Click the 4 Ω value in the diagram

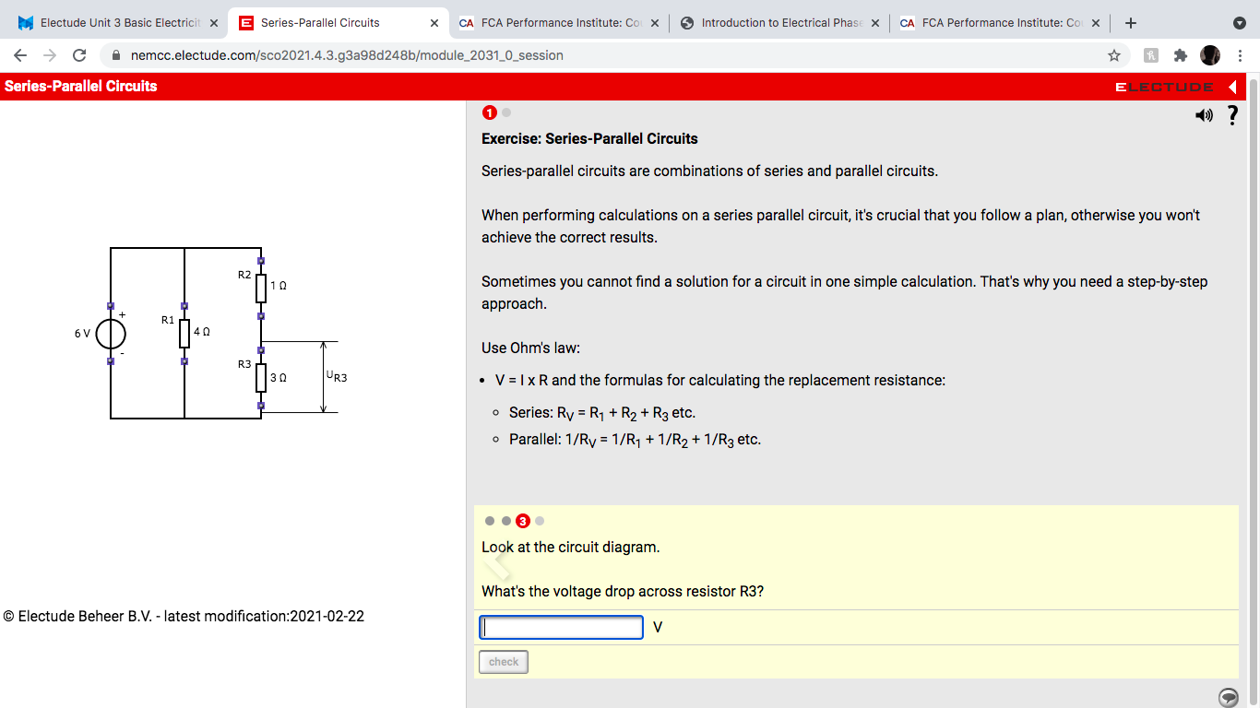click(202, 331)
